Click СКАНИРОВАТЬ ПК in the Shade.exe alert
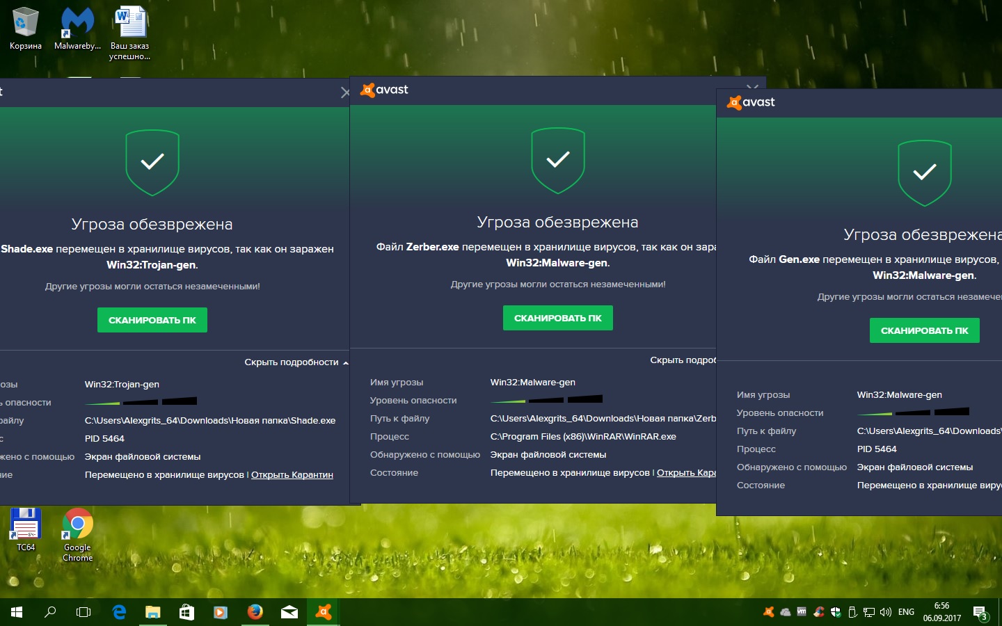 [x=152, y=320]
